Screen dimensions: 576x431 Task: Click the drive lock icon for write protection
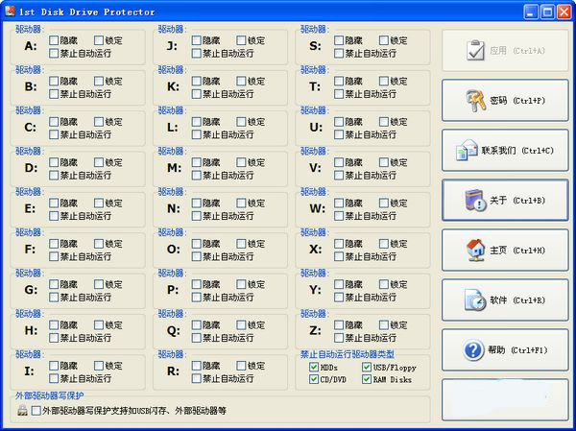22,410
